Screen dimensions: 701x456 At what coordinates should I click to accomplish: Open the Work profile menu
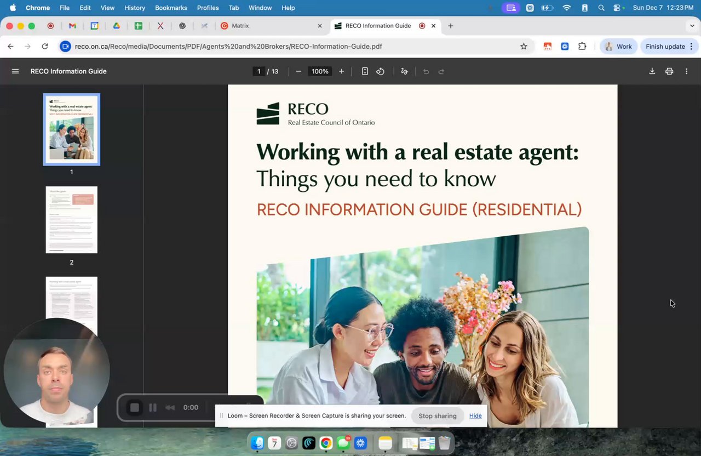[x=619, y=47]
